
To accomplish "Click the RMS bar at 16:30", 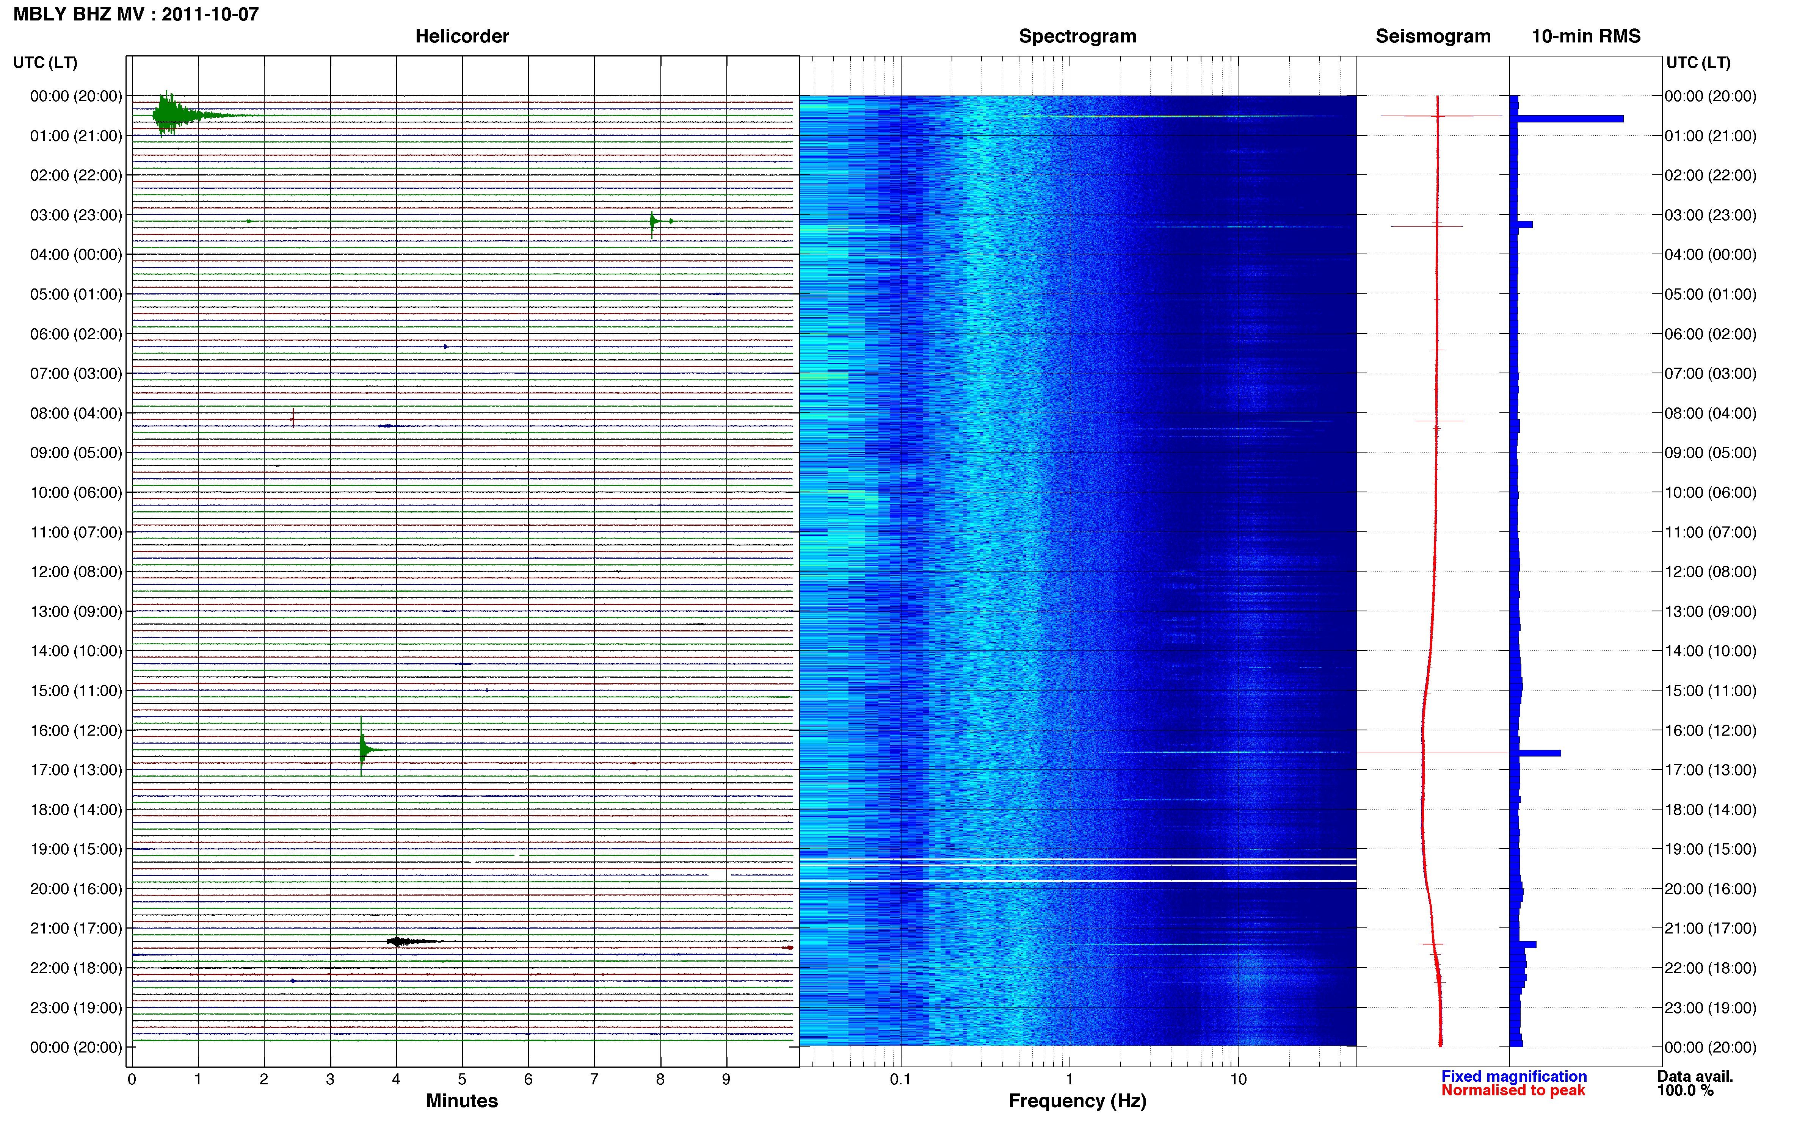I will pyautogui.click(x=1535, y=753).
